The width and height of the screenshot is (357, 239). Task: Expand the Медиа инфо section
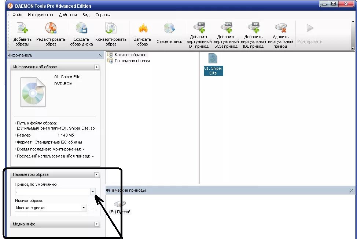tap(96, 224)
